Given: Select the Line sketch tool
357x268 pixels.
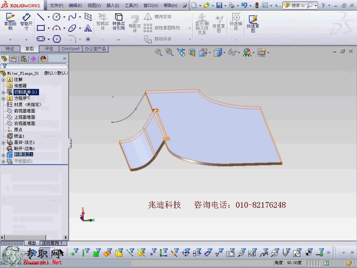Looking at the screenshot, I should [x=40, y=17].
